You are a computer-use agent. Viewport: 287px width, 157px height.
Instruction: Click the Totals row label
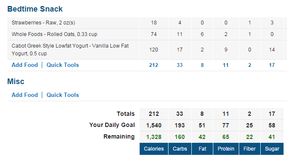coord(126,114)
